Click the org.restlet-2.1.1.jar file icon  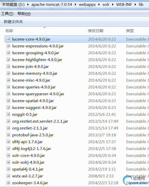point(8,128)
